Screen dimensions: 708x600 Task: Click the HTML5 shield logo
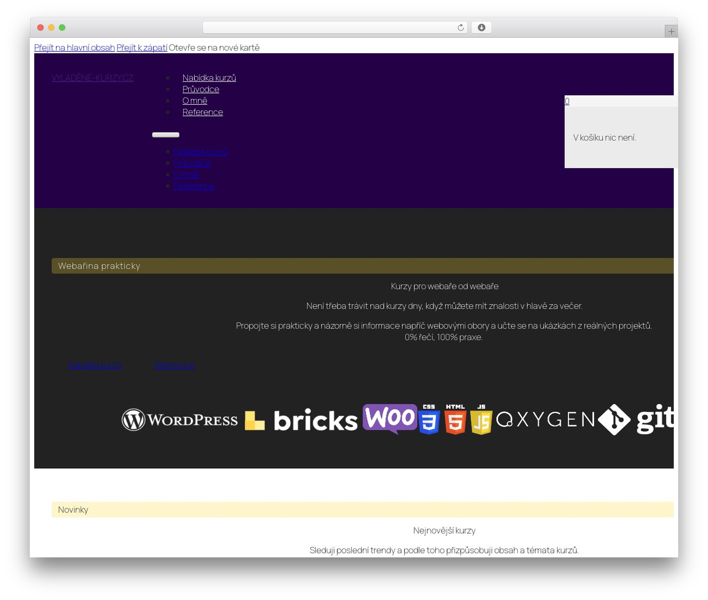coord(455,420)
